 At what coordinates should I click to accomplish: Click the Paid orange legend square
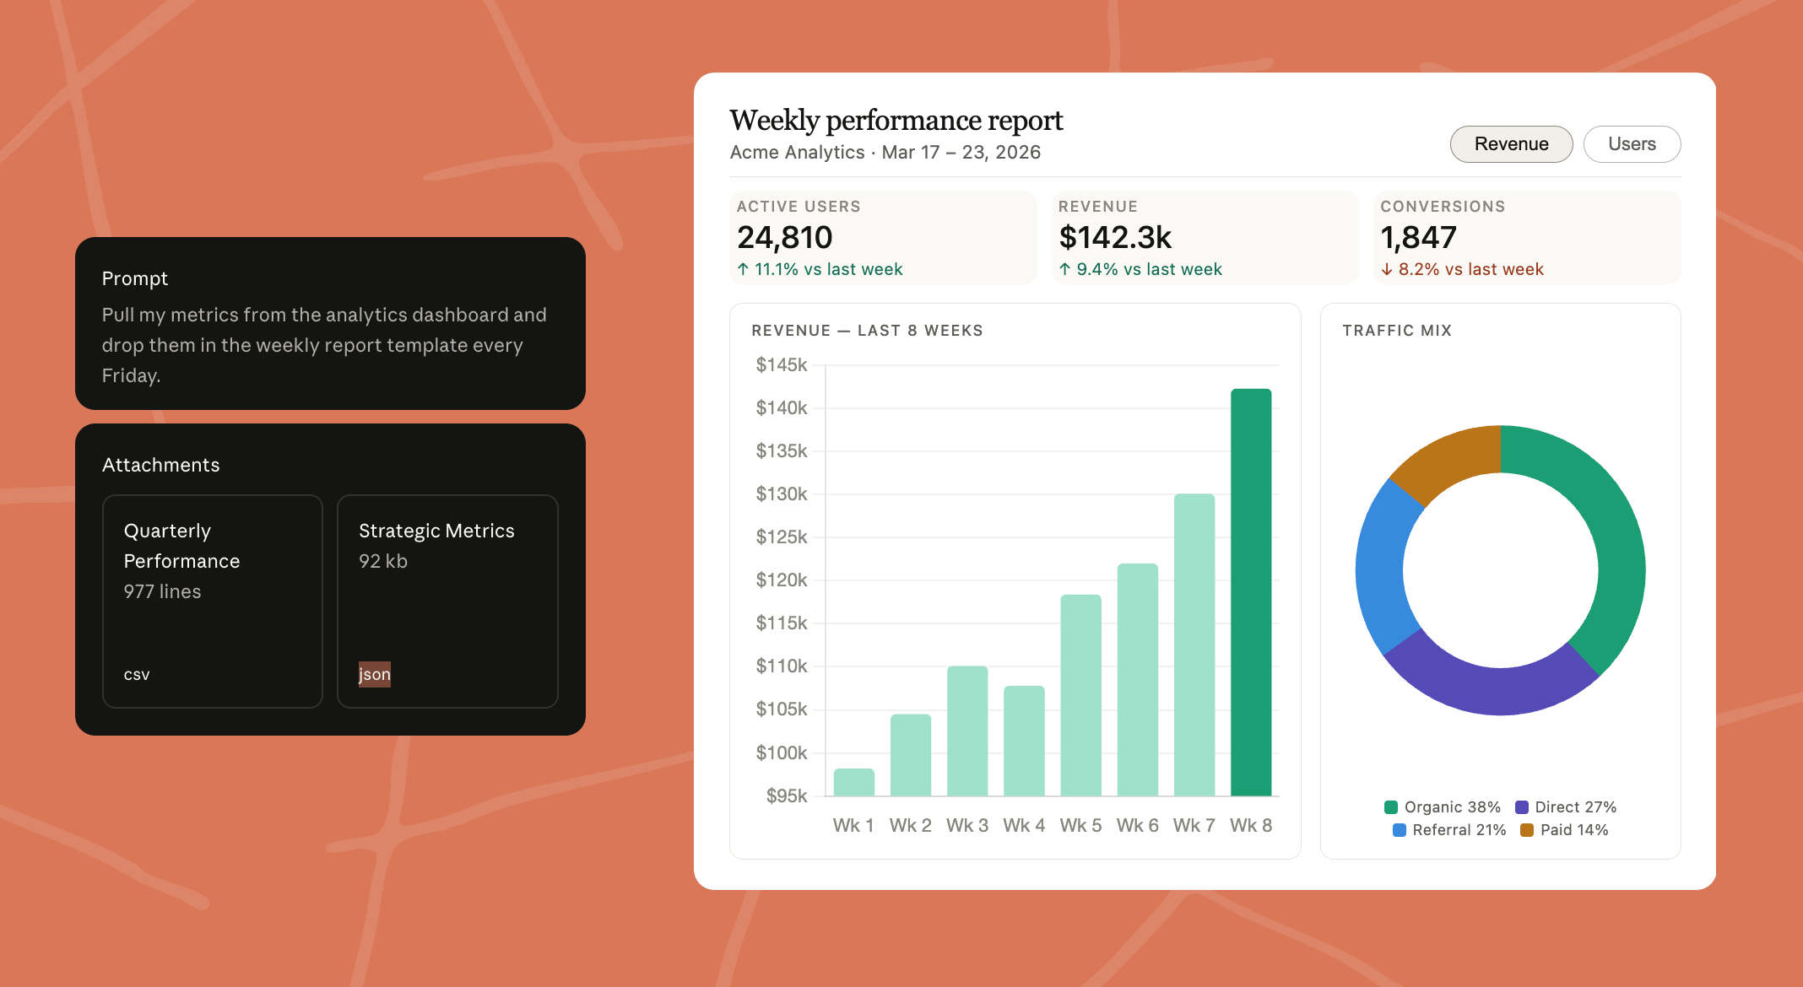[1527, 830]
